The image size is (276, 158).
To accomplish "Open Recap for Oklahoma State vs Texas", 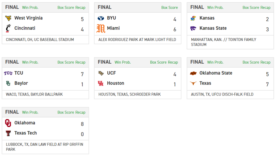I will pos(265,62).
